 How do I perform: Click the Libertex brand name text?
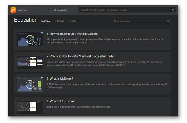click(22, 10)
